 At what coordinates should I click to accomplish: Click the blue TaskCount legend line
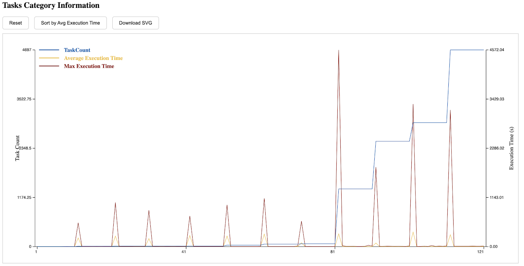click(x=49, y=50)
